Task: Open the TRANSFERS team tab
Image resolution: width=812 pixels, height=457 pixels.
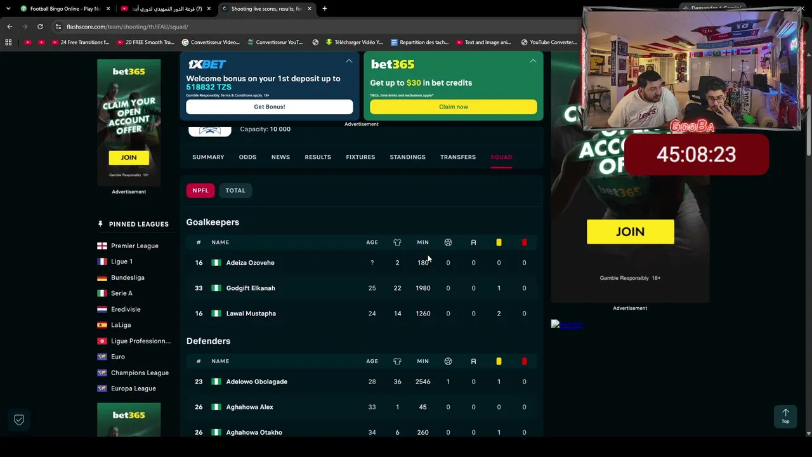Action: click(458, 157)
